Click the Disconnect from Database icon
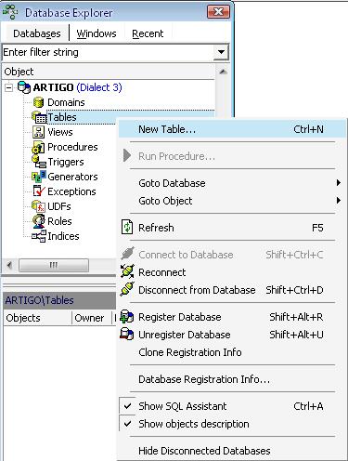Viewport: 348px width, 461px height. click(127, 289)
